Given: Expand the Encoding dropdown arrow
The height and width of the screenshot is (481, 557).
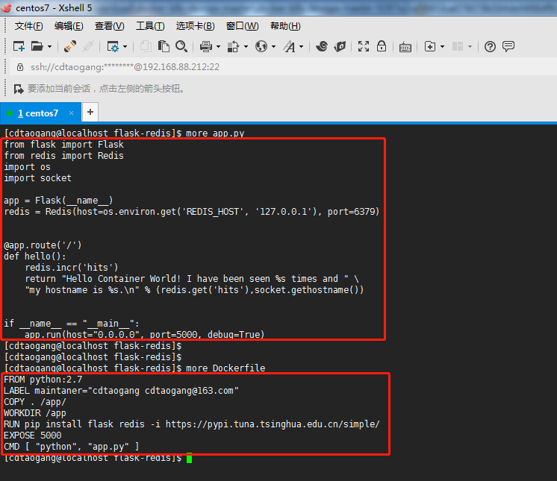Looking at the screenshot, I should 273,46.
